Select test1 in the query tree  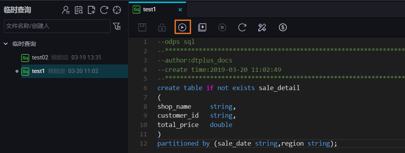pyautogui.click(x=60, y=71)
